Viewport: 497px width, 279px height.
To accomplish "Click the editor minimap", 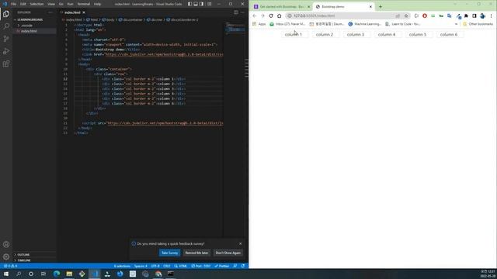I will pyautogui.click(x=235, y=29).
